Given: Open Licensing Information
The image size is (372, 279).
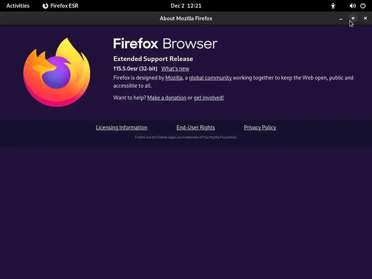Looking at the screenshot, I should point(121,128).
